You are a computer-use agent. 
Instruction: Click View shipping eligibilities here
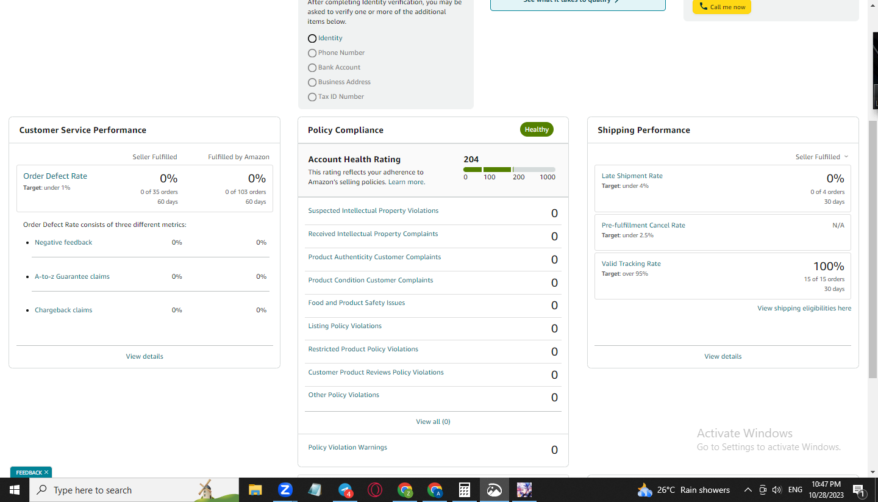804,308
